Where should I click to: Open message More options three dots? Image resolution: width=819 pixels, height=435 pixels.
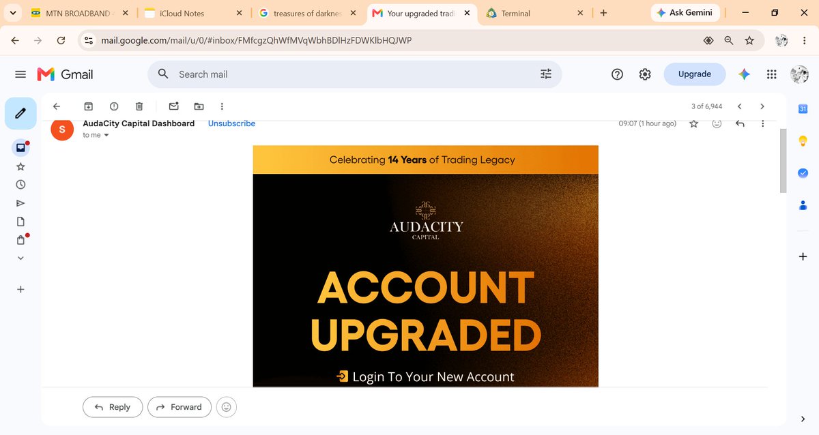762,123
